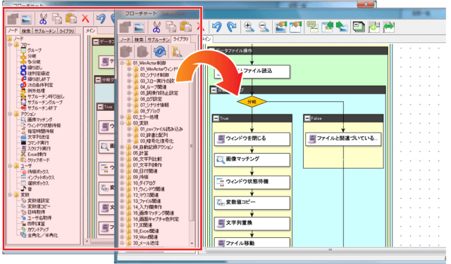The height and width of the screenshot is (264, 451).
Task: Collapse the True branch box in front flowchart
Action: click(216, 119)
